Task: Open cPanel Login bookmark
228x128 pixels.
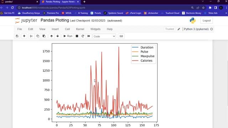Action: point(134,13)
